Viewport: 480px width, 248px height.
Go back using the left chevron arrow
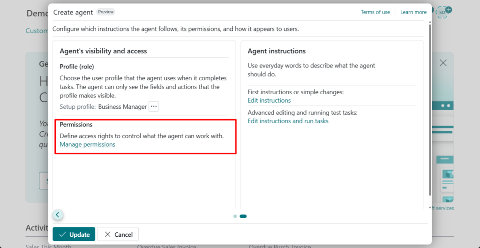click(x=58, y=215)
